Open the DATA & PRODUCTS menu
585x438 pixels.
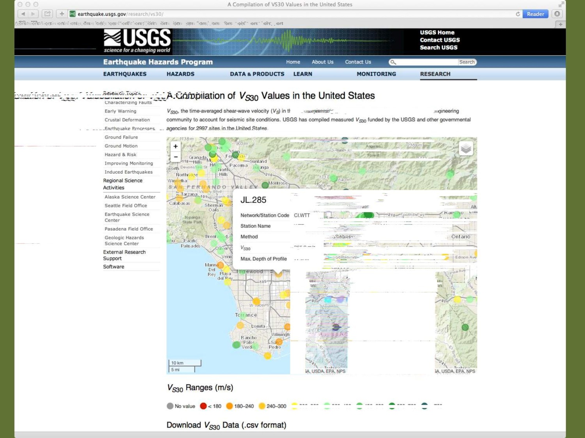[257, 74]
